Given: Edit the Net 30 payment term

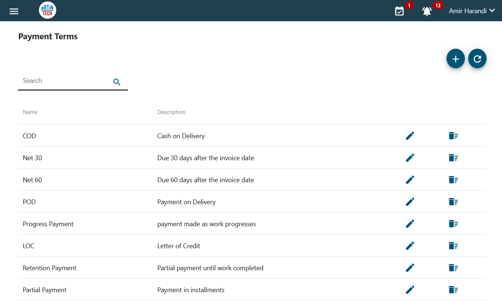Looking at the screenshot, I should click(x=410, y=158).
